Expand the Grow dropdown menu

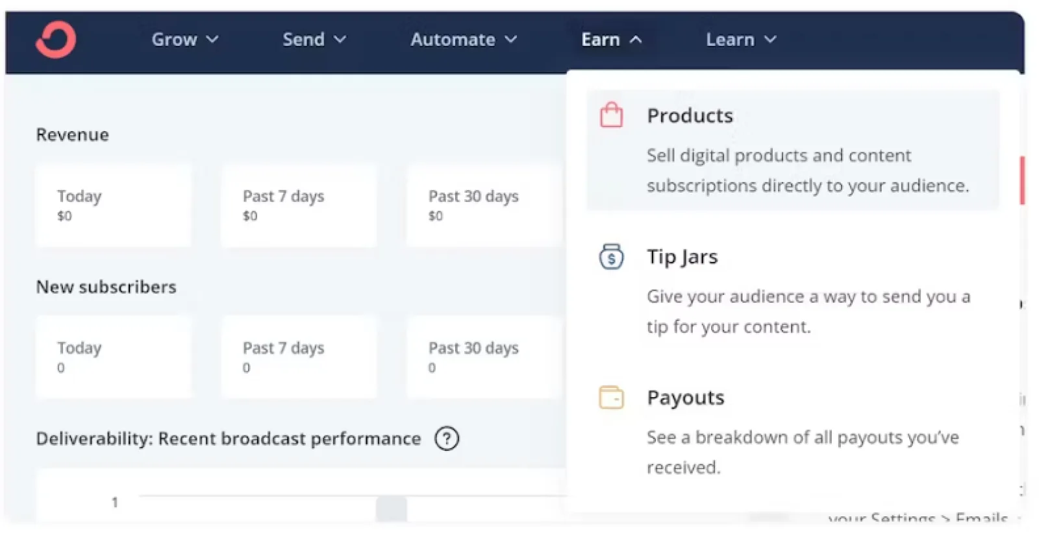point(184,40)
